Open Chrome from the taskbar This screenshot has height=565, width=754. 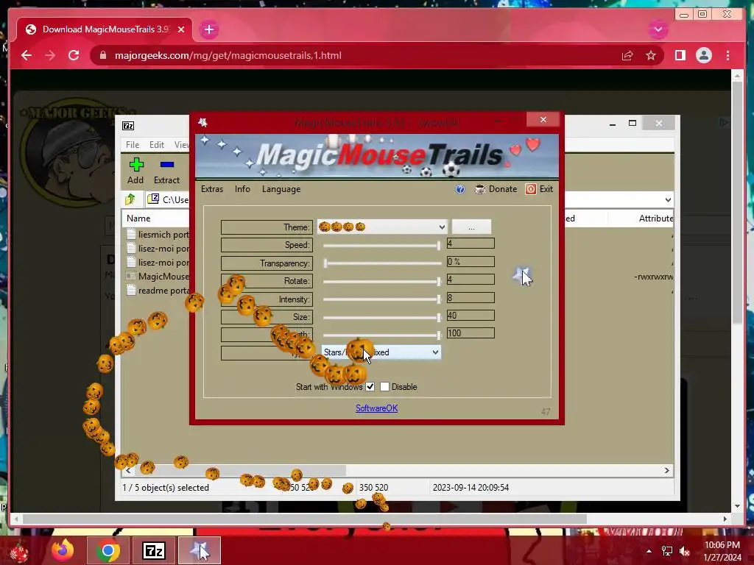point(108,550)
